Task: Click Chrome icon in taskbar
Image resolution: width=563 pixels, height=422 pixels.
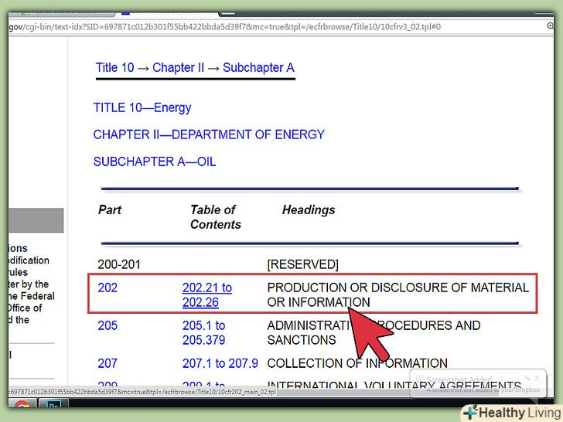Action: (22, 404)
